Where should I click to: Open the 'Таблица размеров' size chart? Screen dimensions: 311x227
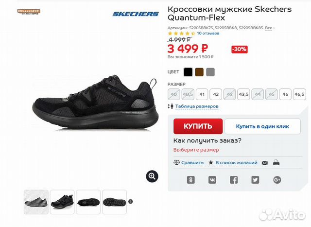(x=197, y=106)
